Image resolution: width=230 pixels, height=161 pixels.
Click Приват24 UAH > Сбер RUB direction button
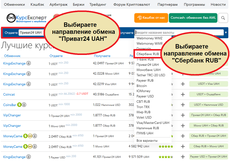point(208,115)
